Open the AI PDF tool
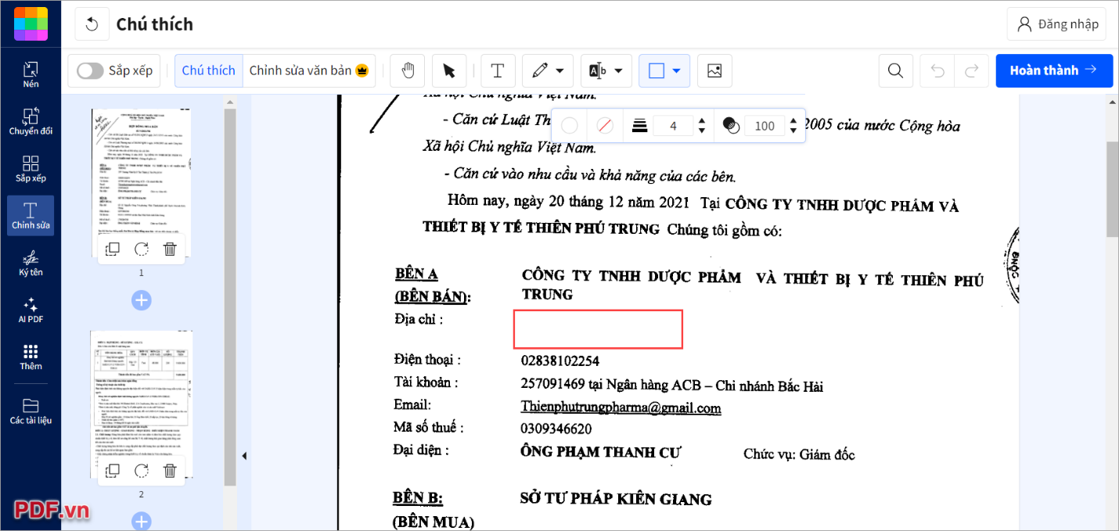This screenshot has width=1119, height=531. [x=31, y=310]
